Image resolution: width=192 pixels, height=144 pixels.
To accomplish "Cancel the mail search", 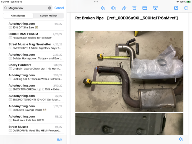I will coord(59,8).
